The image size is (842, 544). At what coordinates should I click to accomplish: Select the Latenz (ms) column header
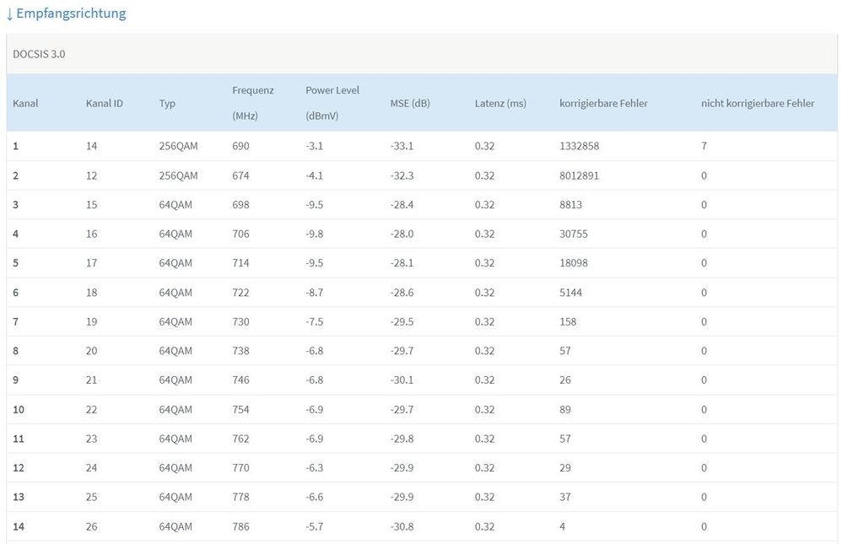coord(500,103)
